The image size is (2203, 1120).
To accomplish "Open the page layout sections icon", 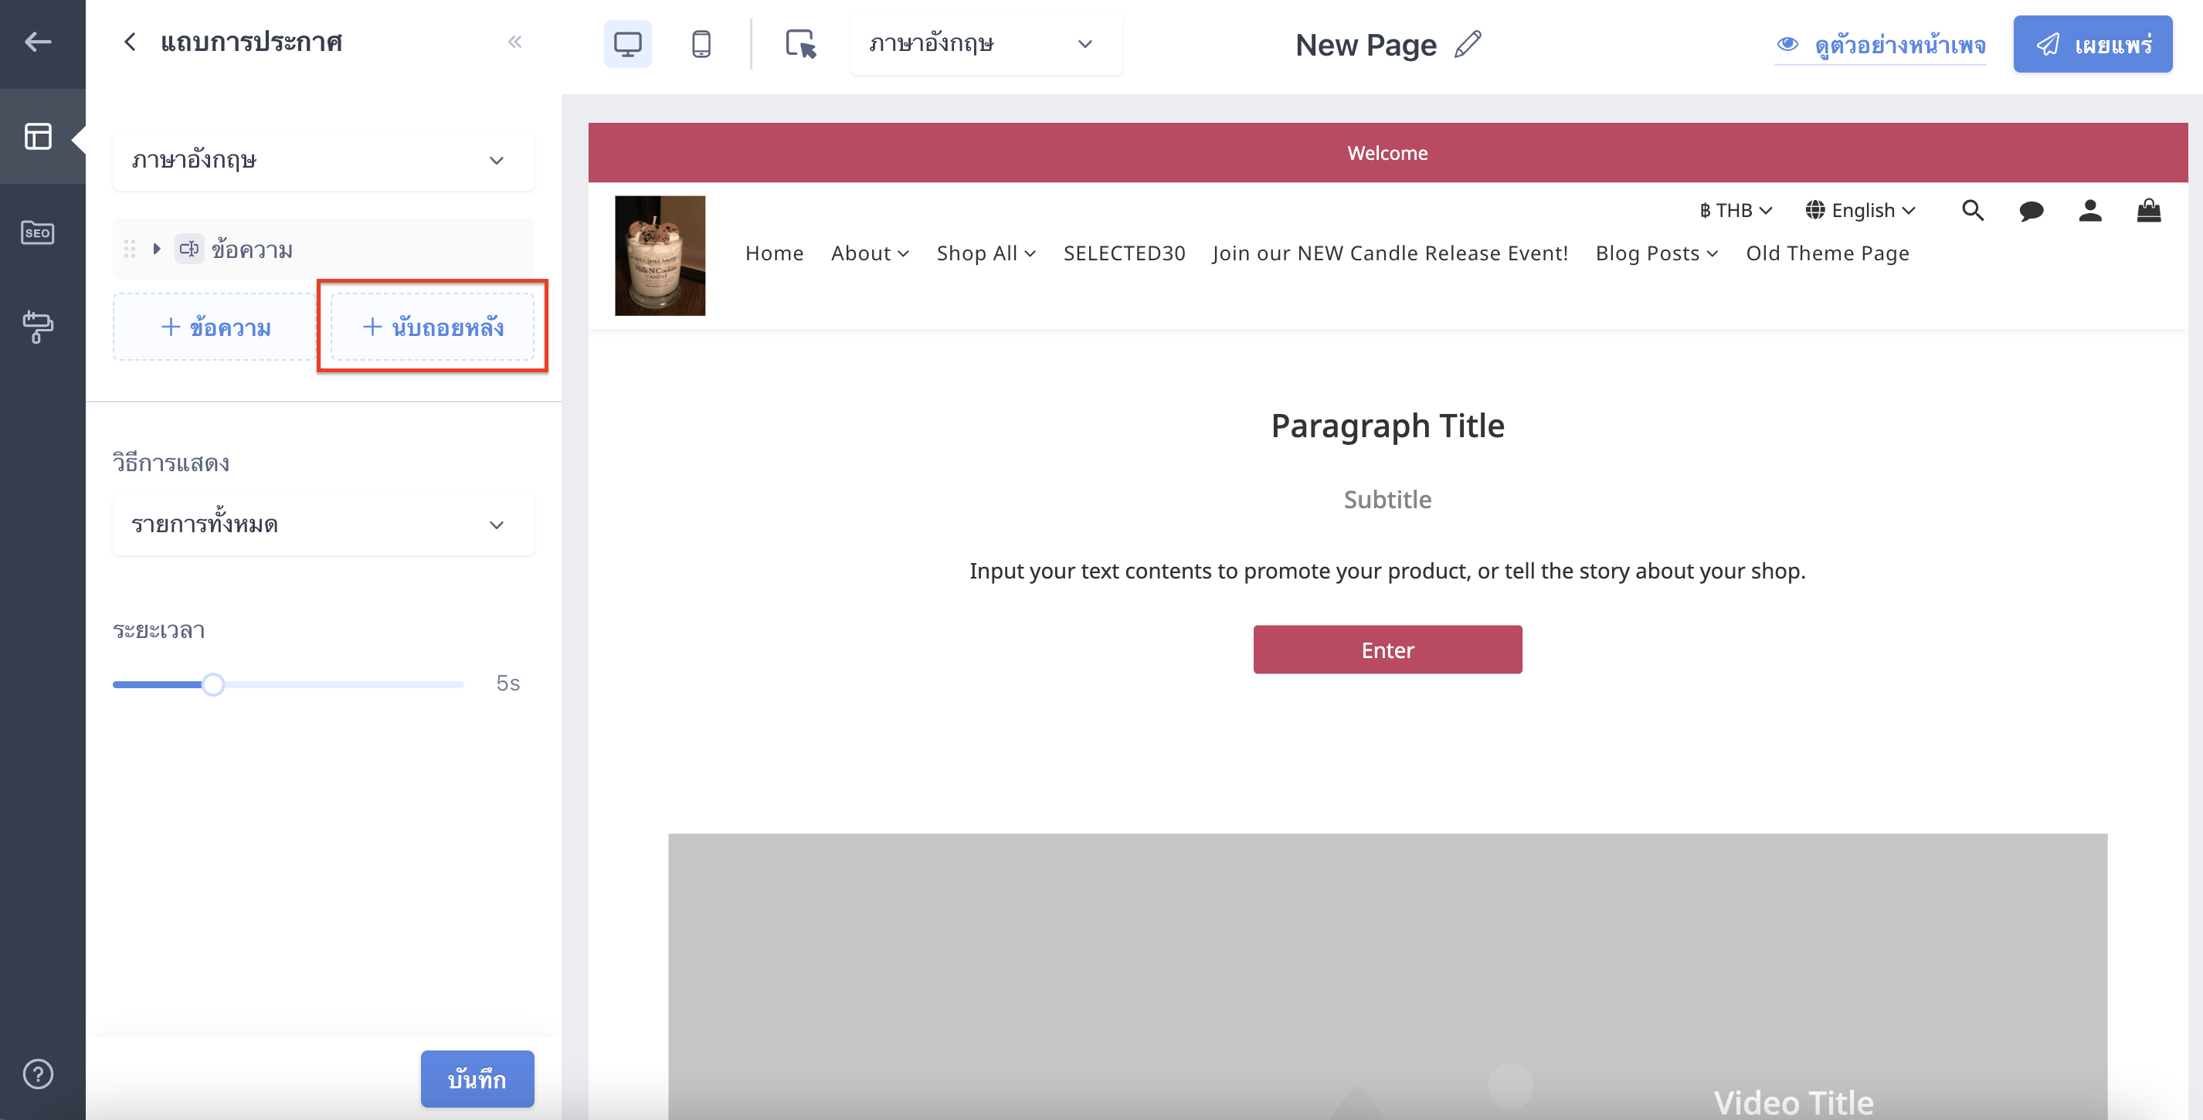I will [x=39, y=136].
